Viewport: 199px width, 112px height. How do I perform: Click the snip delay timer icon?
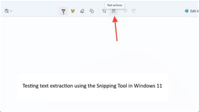(7, 11)
